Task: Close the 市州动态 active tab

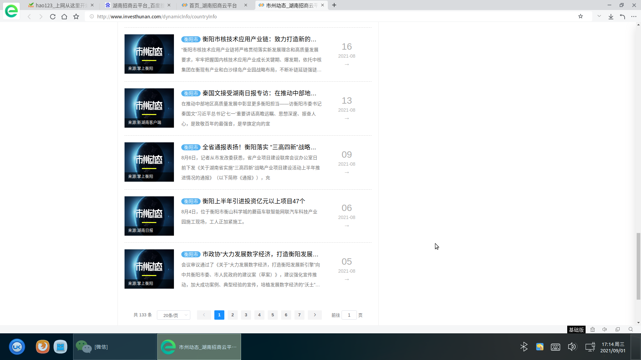Action: tap(323, 5)
